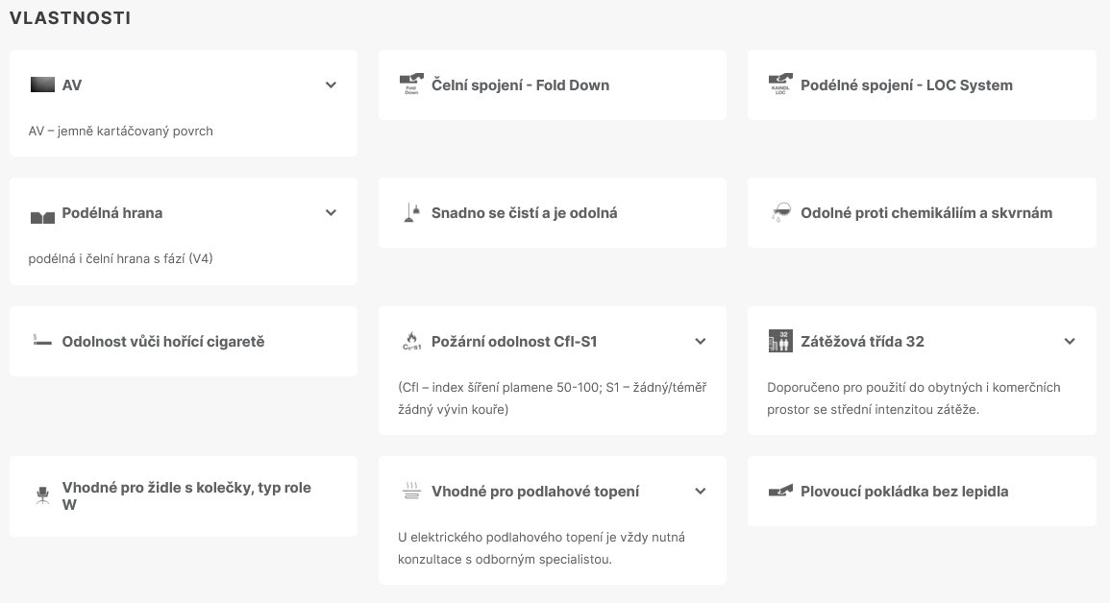The height and width of the screenshot is (603, 1110).
Task: Click the floating installation icon
Action: pyautogui.click(x=780, y=492)
